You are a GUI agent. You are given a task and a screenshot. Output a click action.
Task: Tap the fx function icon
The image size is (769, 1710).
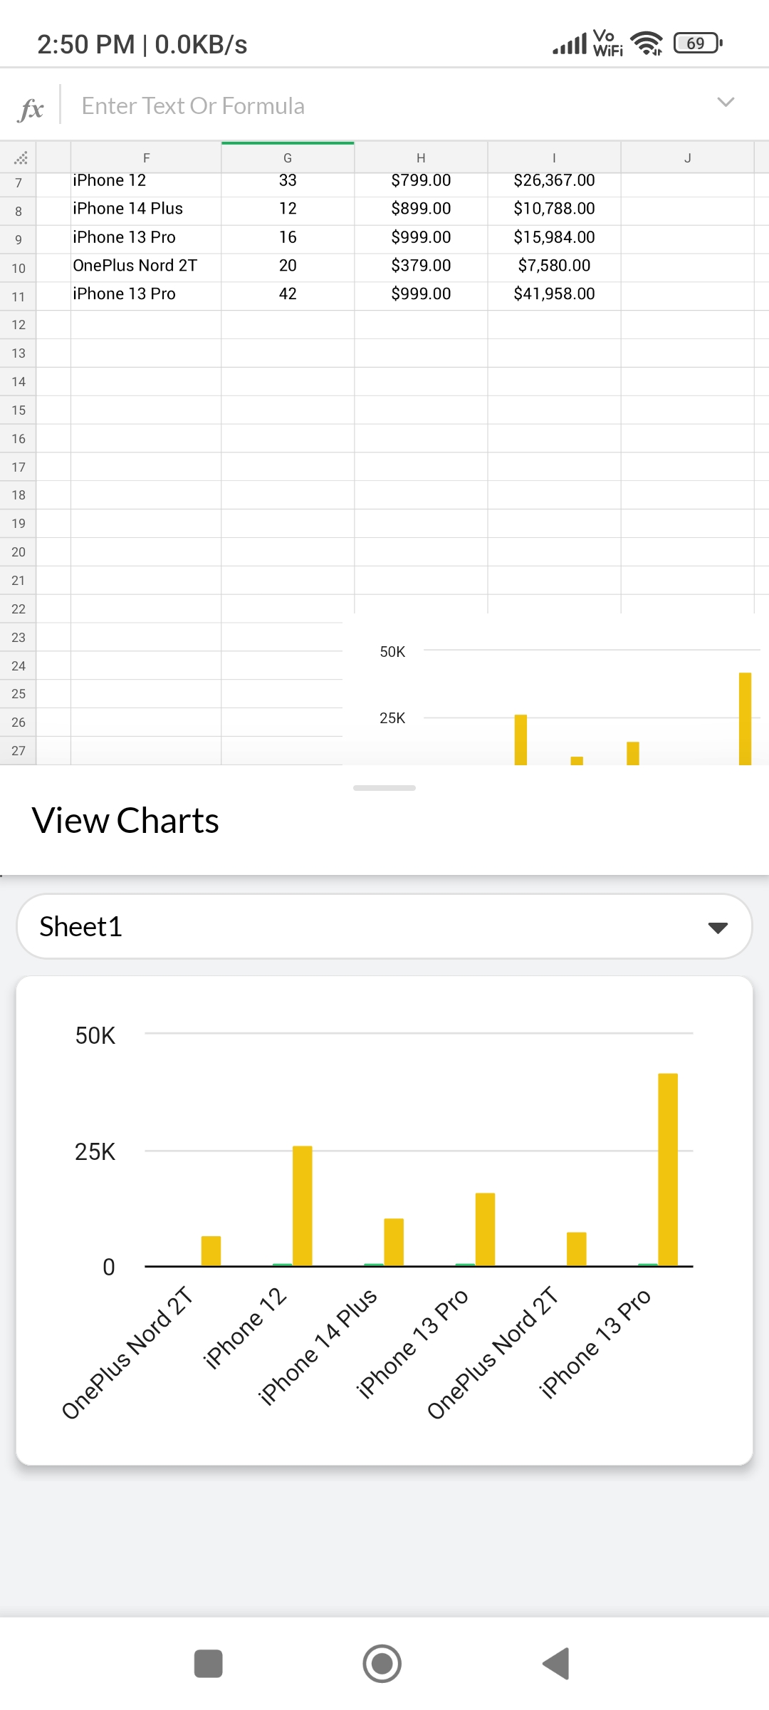click(x=31, y=108)
